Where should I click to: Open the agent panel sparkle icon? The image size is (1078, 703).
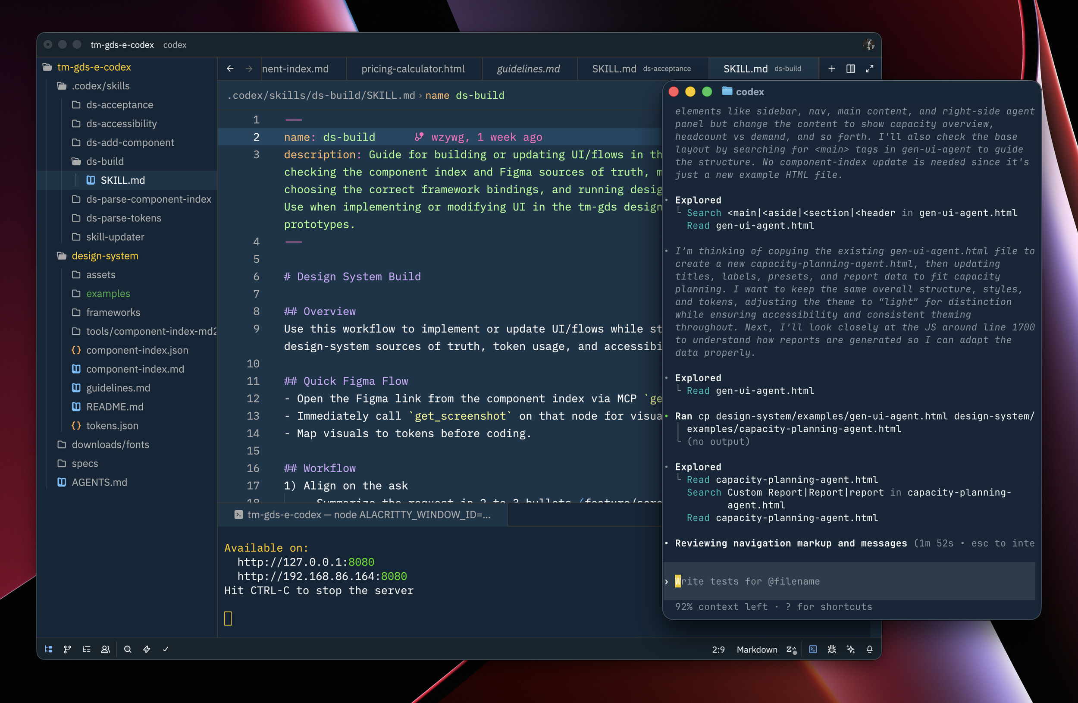click(851, 649)
